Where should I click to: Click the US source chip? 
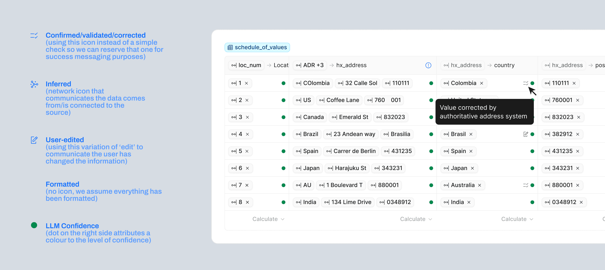coord(304,100)
